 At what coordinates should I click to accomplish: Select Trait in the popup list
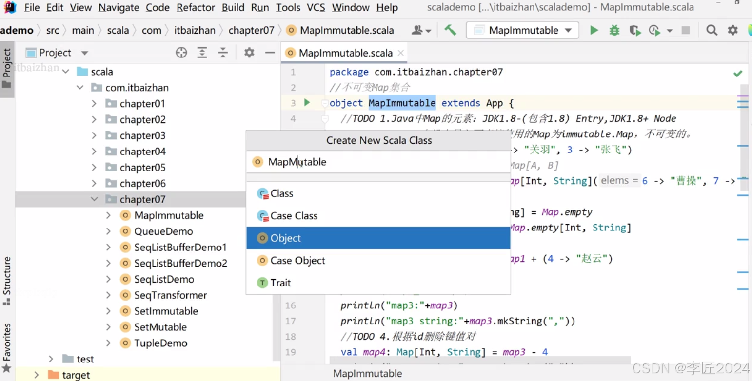378,283
